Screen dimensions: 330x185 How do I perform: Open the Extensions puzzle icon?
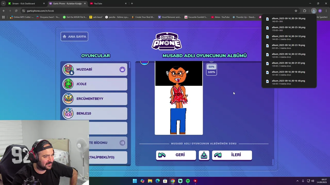[x=305, y=11]
